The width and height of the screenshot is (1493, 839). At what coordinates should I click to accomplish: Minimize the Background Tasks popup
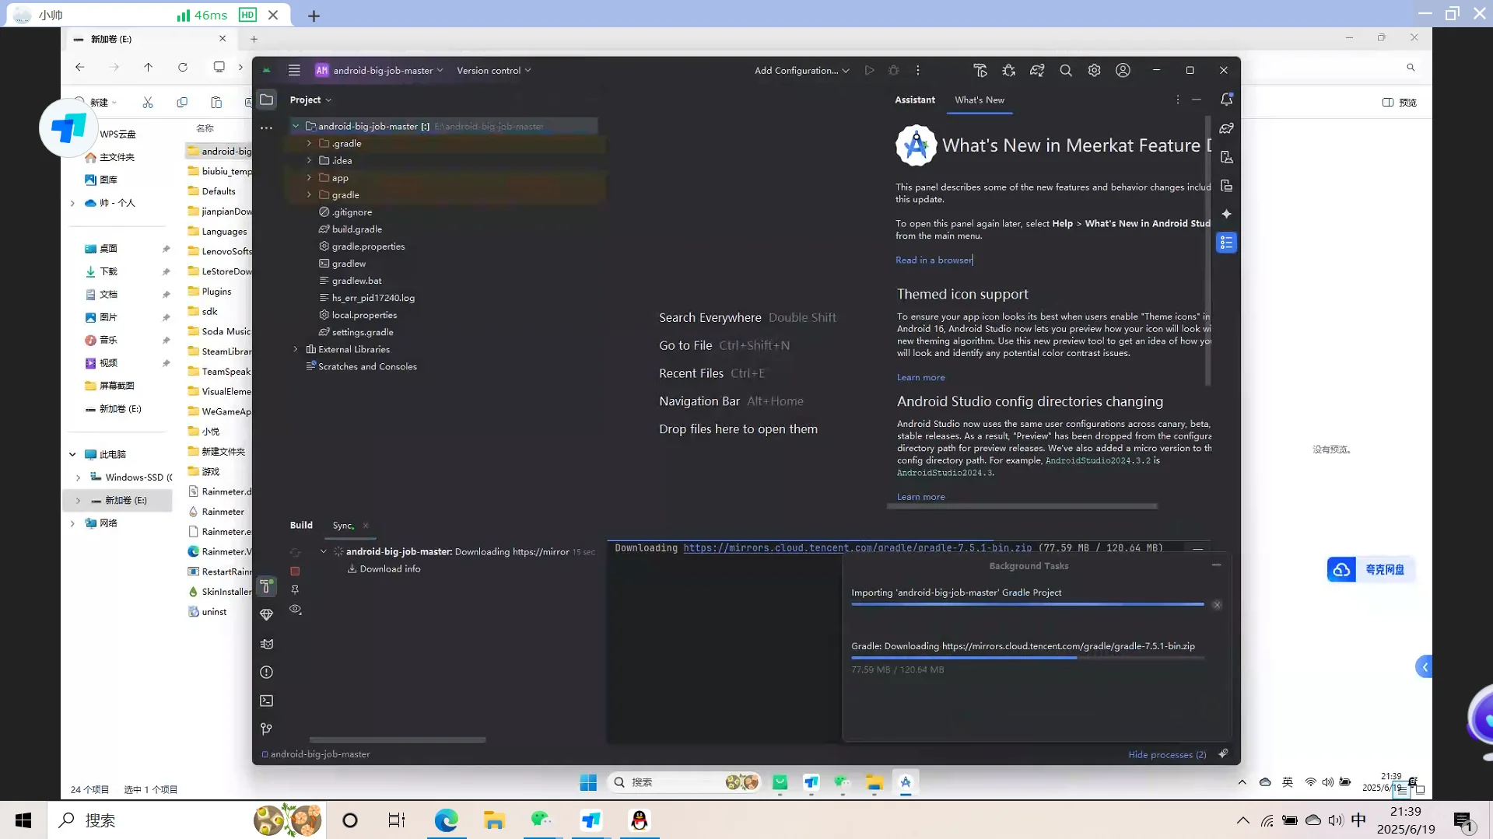(x=1216, y=565)
